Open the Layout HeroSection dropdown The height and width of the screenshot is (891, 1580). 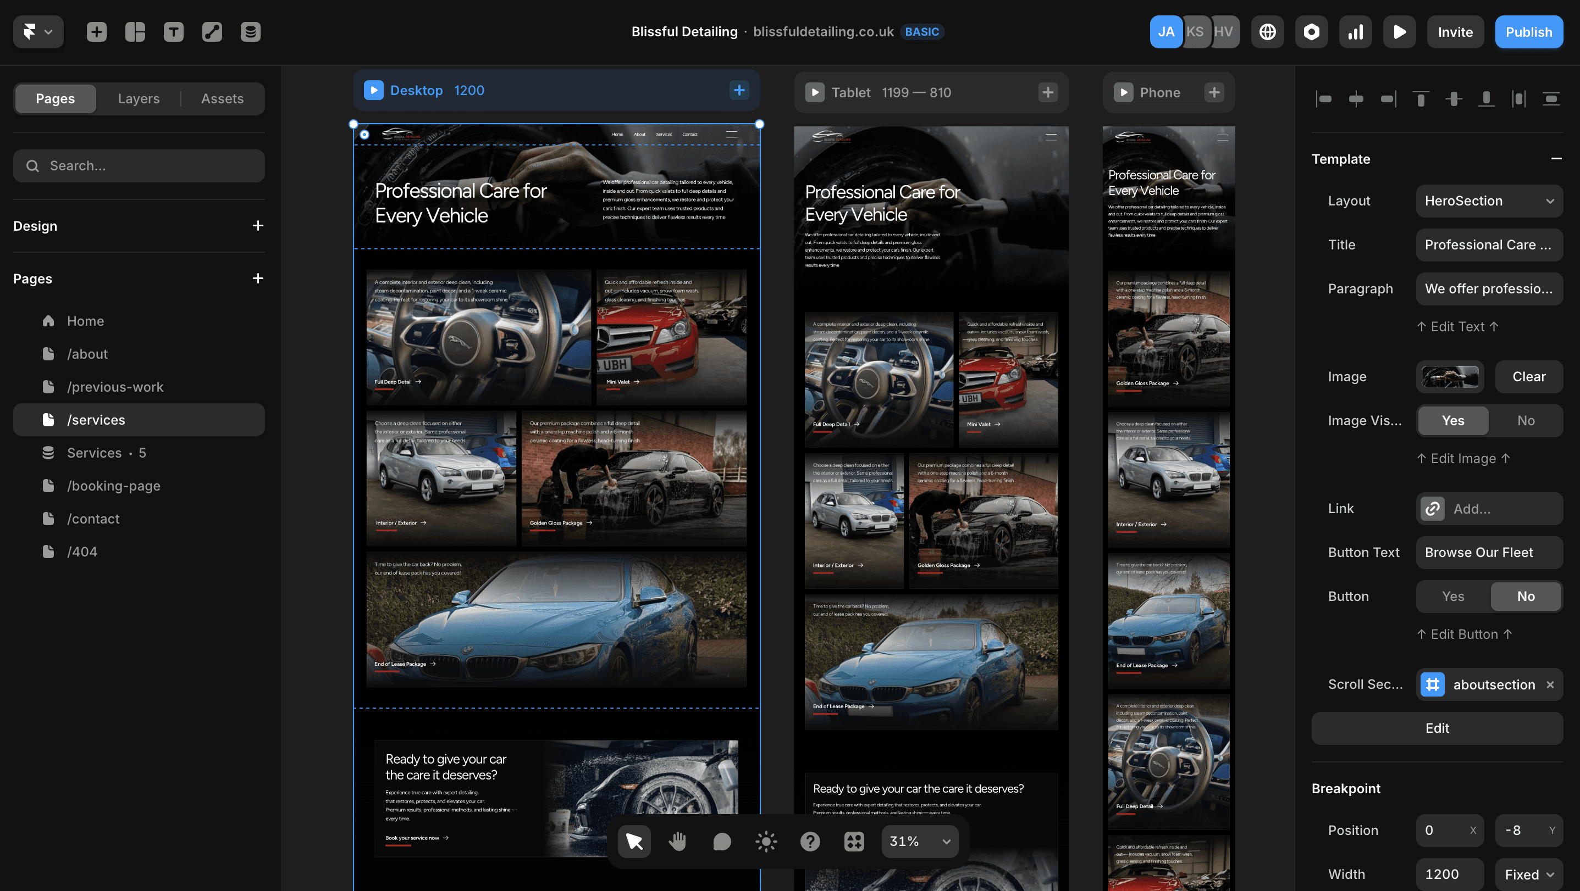[x=1489, y=201]
